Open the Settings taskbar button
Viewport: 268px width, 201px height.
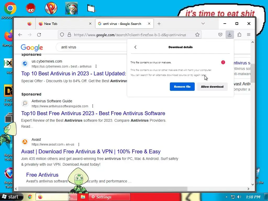109,197
